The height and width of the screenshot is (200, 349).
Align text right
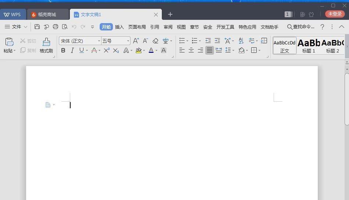200,50
